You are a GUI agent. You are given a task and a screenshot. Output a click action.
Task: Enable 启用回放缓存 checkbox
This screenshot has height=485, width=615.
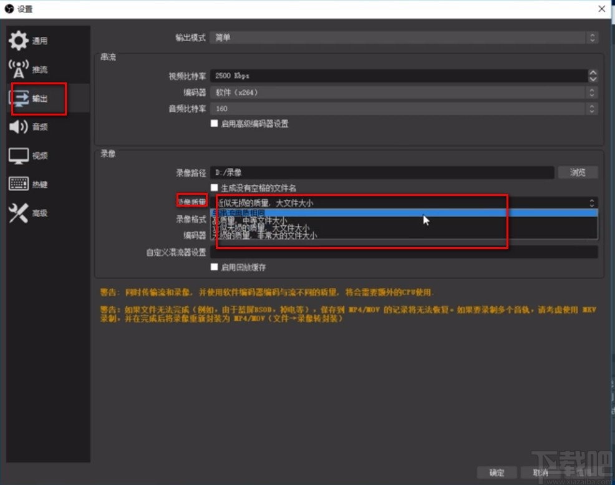(215, 267)
